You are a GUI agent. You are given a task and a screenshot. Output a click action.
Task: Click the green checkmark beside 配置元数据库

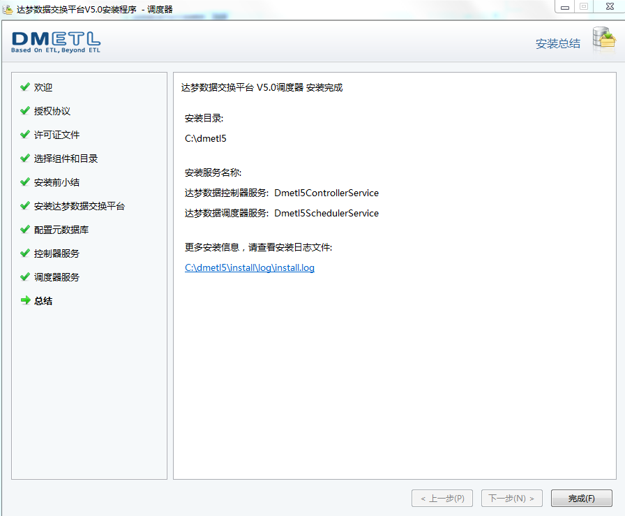pos(25,229)
